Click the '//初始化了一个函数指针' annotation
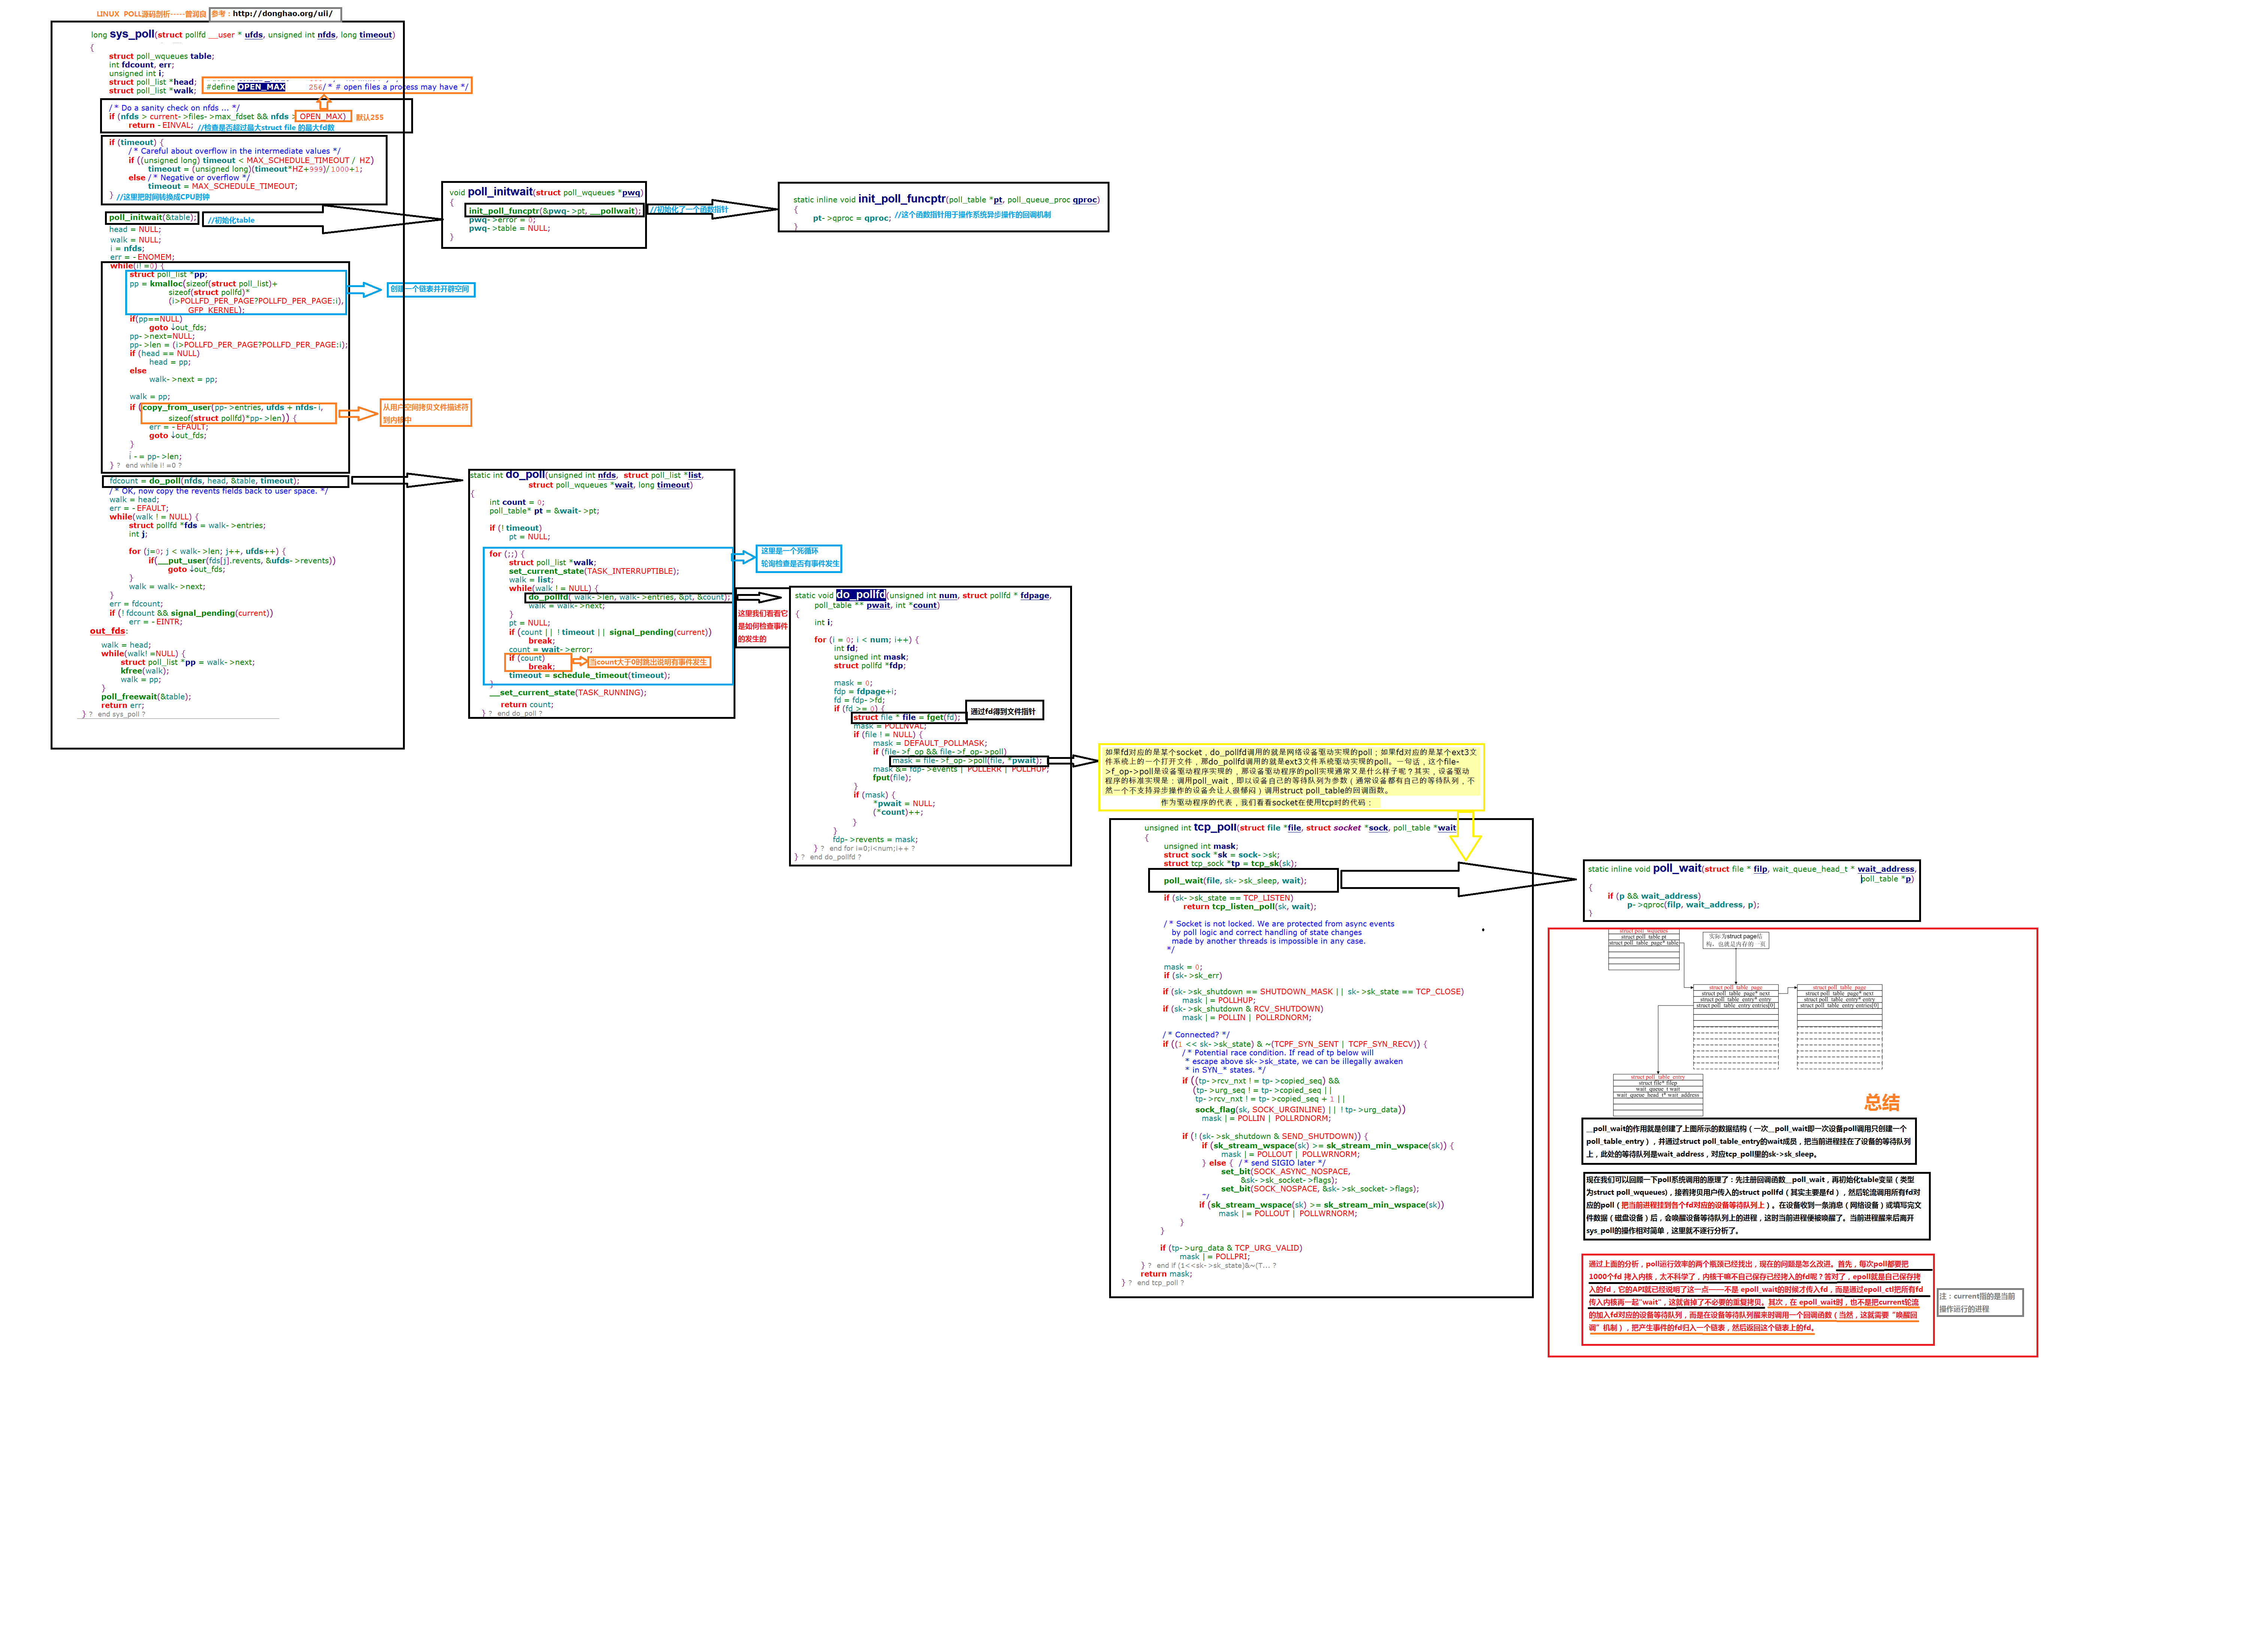Viewport: 2264px width, 1652px height. (689, 210)
